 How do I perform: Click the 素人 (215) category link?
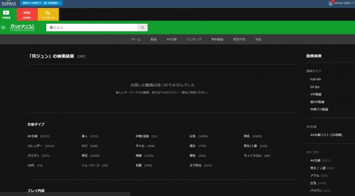coord(90,136)
